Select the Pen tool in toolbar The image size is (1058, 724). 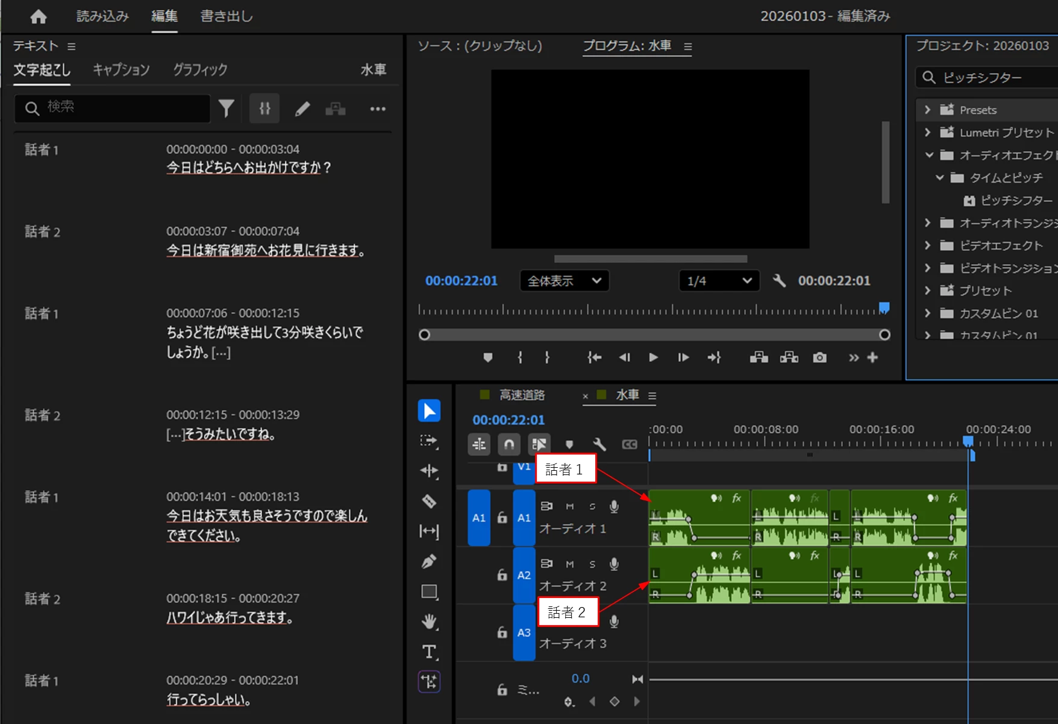tap(429, 561)
